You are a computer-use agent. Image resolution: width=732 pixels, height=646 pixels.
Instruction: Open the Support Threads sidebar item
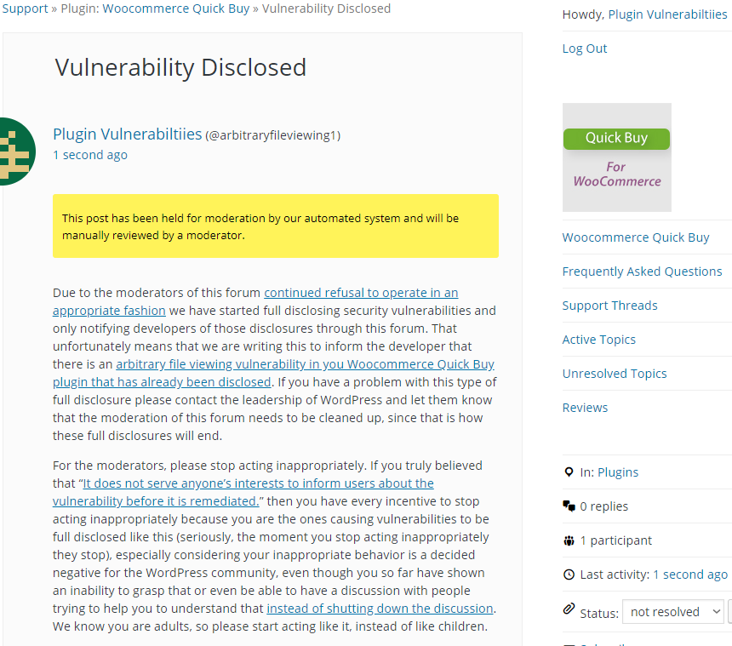[x=609, y=306]
